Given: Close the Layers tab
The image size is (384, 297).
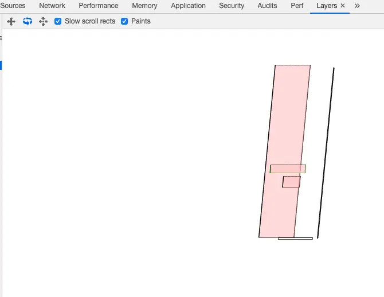Looking at the screenshot, I should (x=343, y=6).
